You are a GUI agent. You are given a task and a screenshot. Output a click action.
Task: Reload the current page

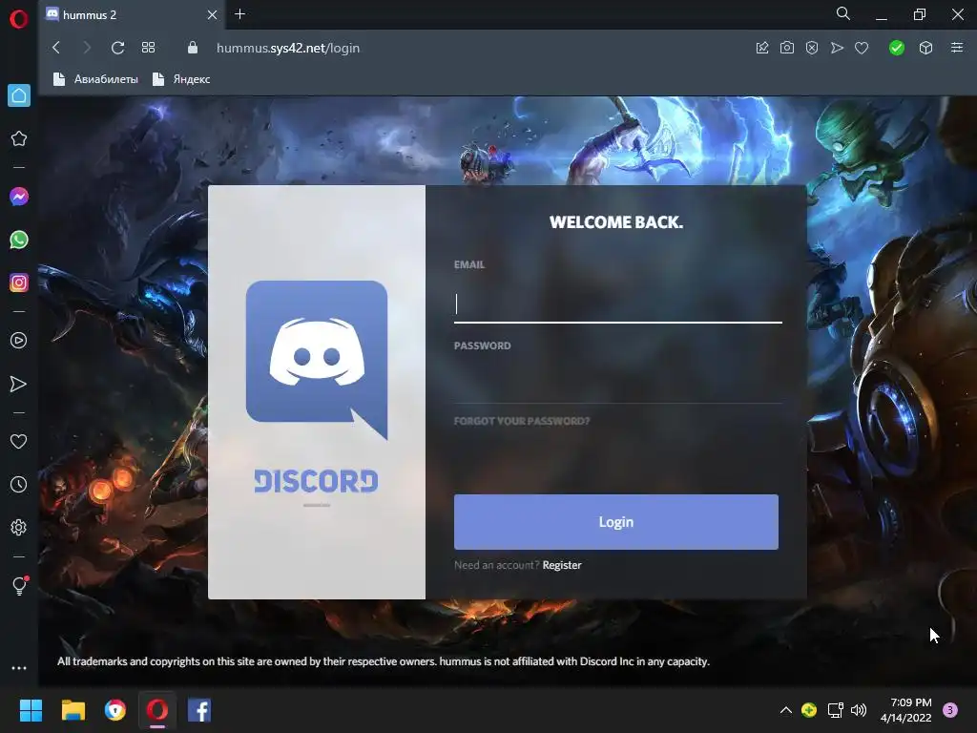click(117, 48)
